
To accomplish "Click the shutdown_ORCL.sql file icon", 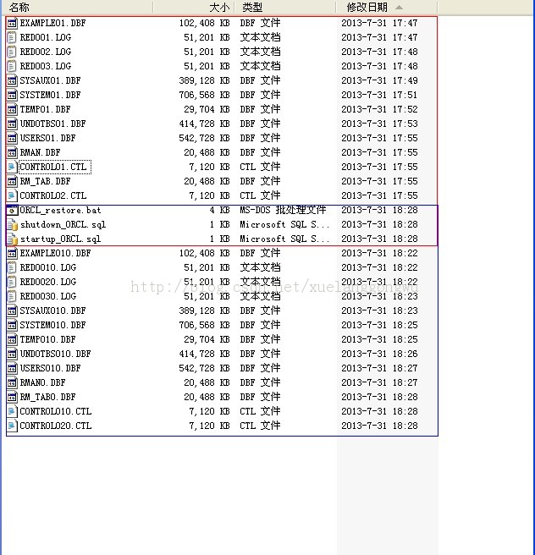I will coord(12,225).
